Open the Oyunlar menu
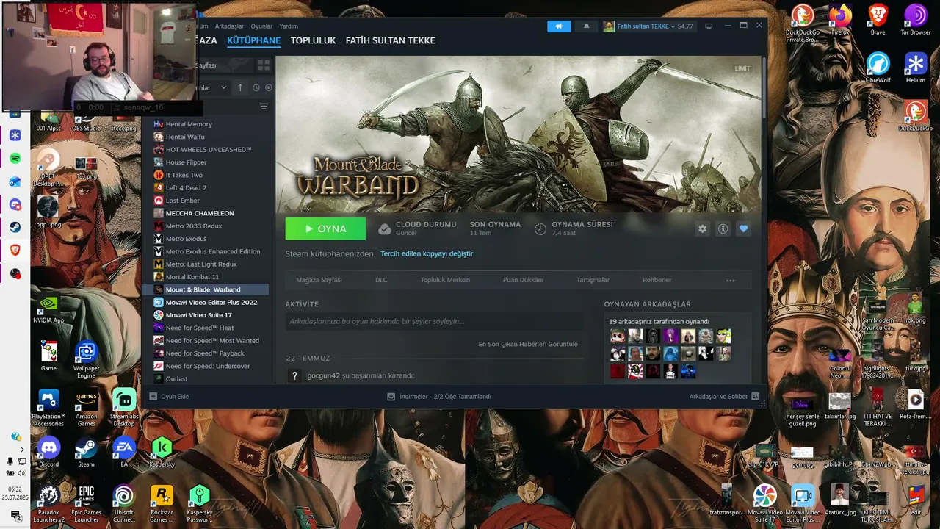This screenshot has width=940, height=529. pyautogui.click(x=261, y=26)
